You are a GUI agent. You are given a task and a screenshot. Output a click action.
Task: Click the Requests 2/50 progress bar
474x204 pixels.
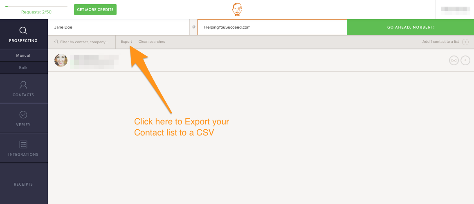tap(36, 7)
